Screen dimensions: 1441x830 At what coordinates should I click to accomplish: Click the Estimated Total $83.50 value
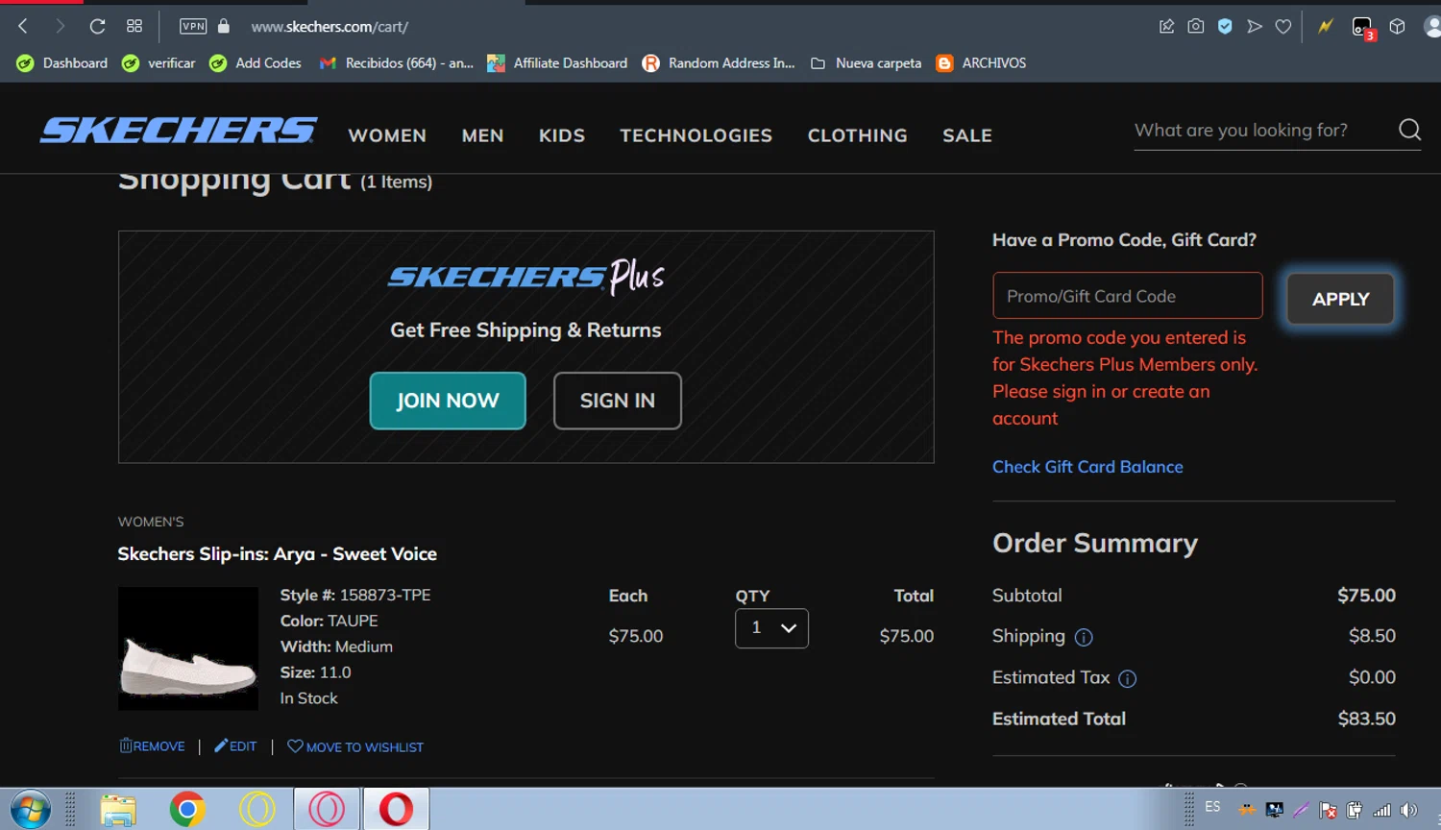tap(1366, 719)
